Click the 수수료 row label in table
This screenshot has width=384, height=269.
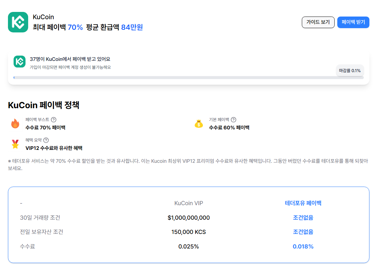point(27,246)
